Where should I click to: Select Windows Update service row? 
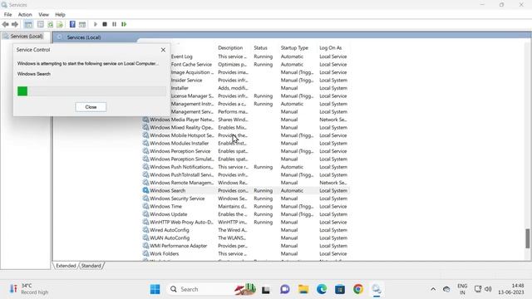point(246,214)
